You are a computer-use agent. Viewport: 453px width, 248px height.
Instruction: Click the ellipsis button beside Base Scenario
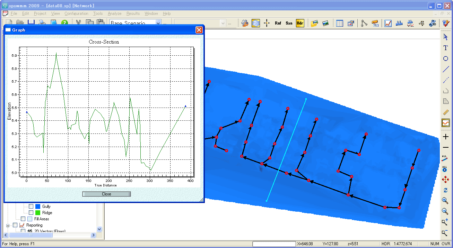pyautogui.click(x=165, y=23)
